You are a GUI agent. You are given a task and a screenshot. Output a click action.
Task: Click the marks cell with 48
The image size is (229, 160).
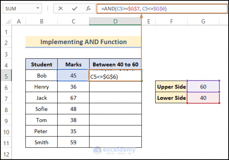click(x=73, y=109)
